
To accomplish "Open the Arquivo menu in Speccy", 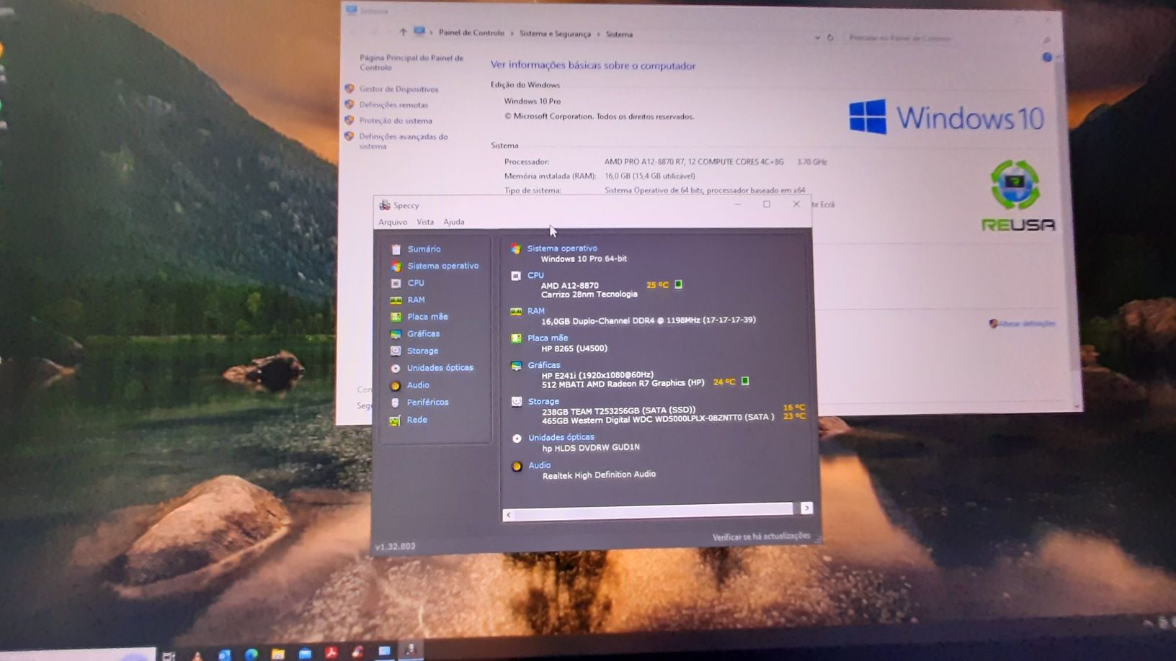I will [393, 222].
